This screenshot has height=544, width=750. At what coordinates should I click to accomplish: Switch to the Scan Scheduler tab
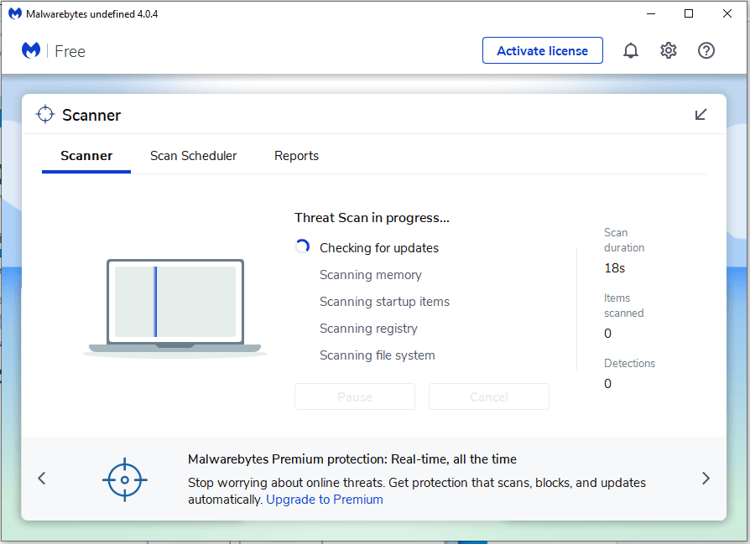[193, 156]
